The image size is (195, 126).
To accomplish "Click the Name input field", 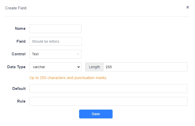I will coord(55,29).
